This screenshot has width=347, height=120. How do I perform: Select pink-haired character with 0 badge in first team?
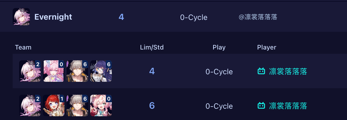pos(54,71)
